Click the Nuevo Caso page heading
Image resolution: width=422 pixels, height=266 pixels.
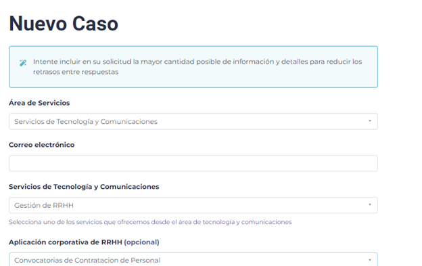tap(64, 24)
